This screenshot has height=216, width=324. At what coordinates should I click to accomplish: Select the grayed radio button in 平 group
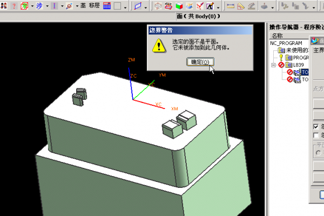coord(319,153)
